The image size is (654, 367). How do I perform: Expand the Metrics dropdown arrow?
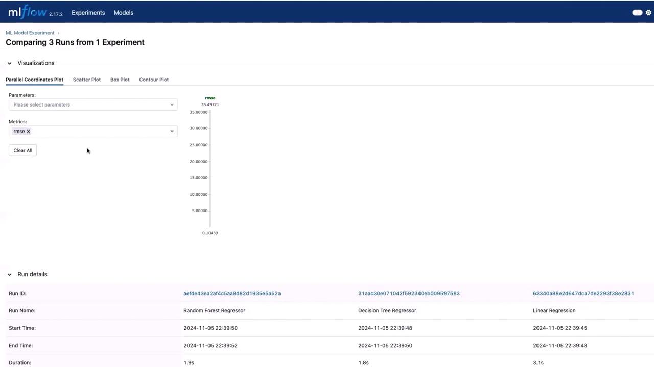(172, 132)
